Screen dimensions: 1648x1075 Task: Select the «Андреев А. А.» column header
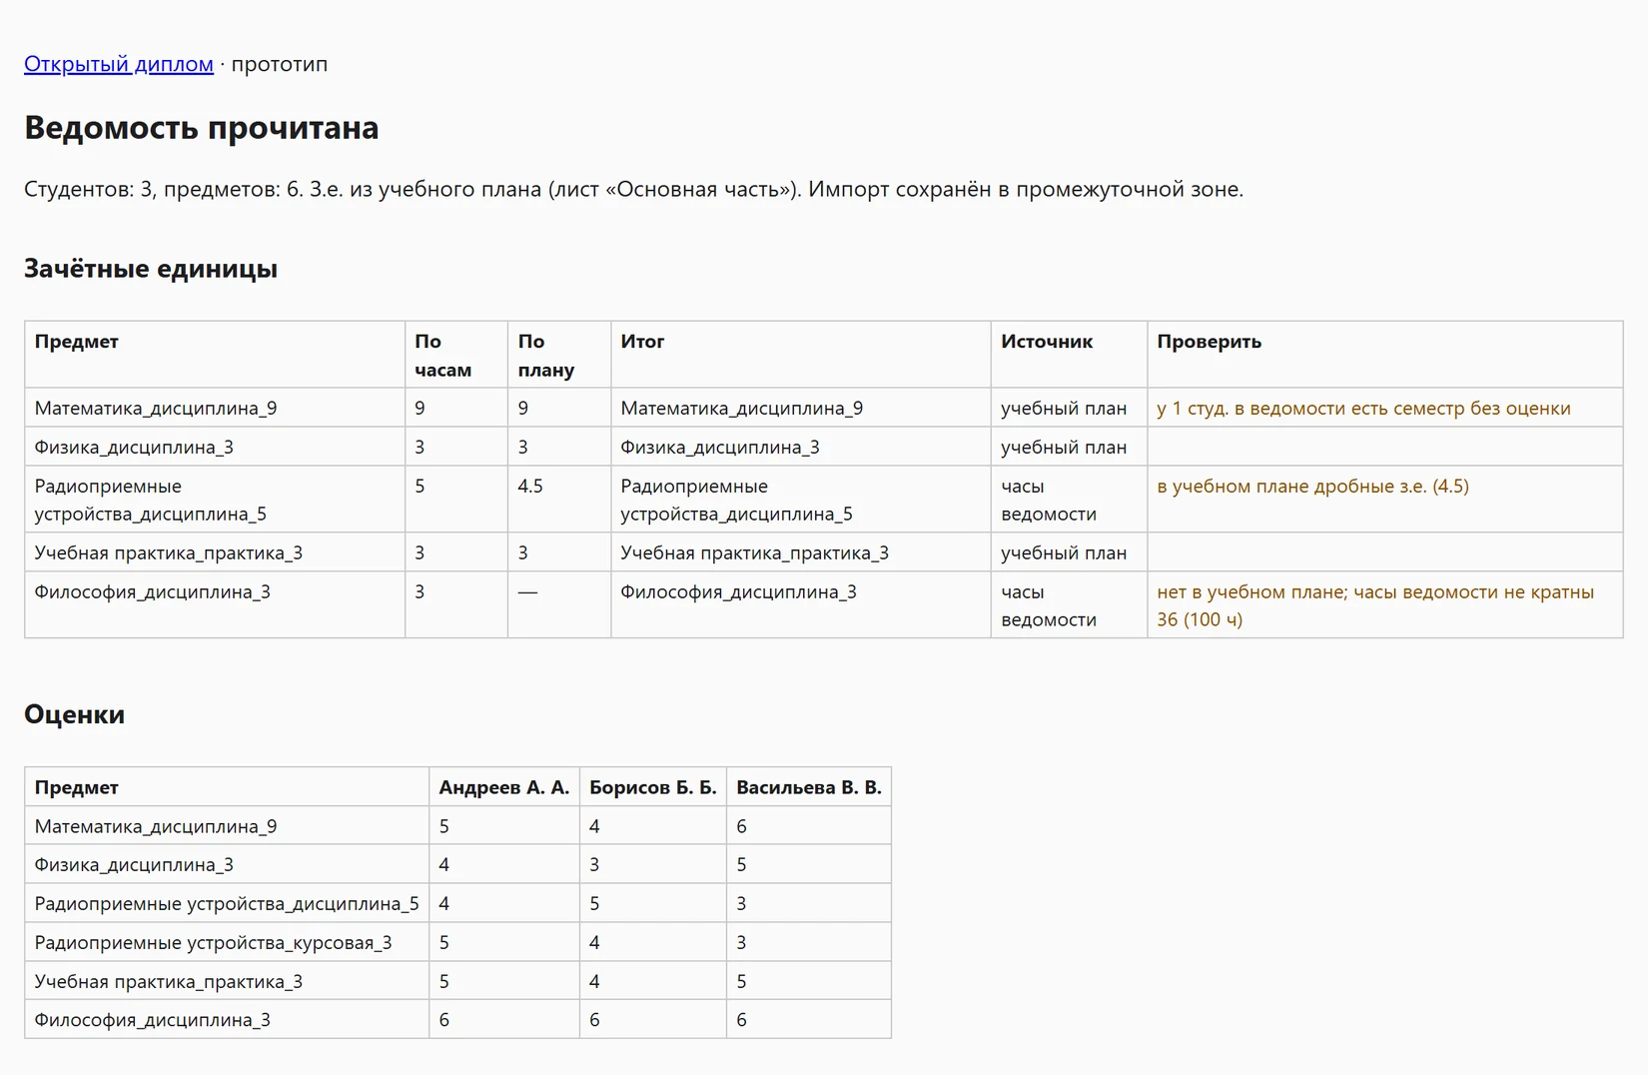point(504,787)
